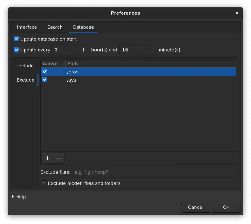Close the Preferences dialog
Image resolution: width=251 pixels, height=224 pixels.
(x=237, y=13)
